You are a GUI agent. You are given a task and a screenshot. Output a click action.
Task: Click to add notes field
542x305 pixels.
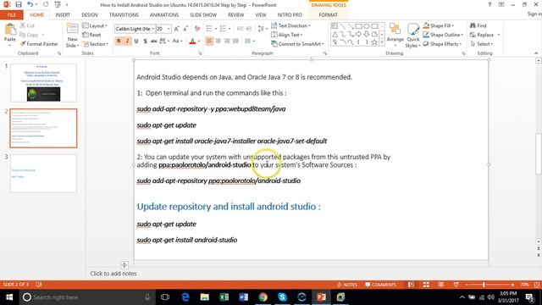(113, 274)
